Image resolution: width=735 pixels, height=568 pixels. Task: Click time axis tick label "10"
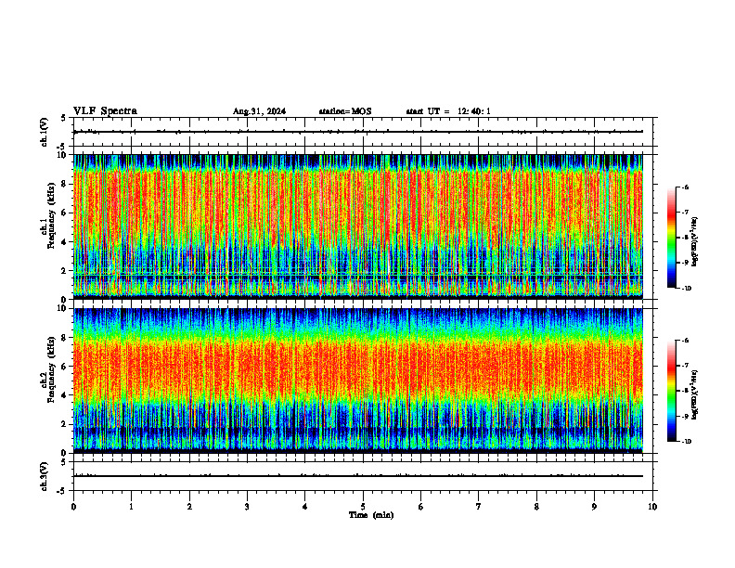(x=652, y=507)
